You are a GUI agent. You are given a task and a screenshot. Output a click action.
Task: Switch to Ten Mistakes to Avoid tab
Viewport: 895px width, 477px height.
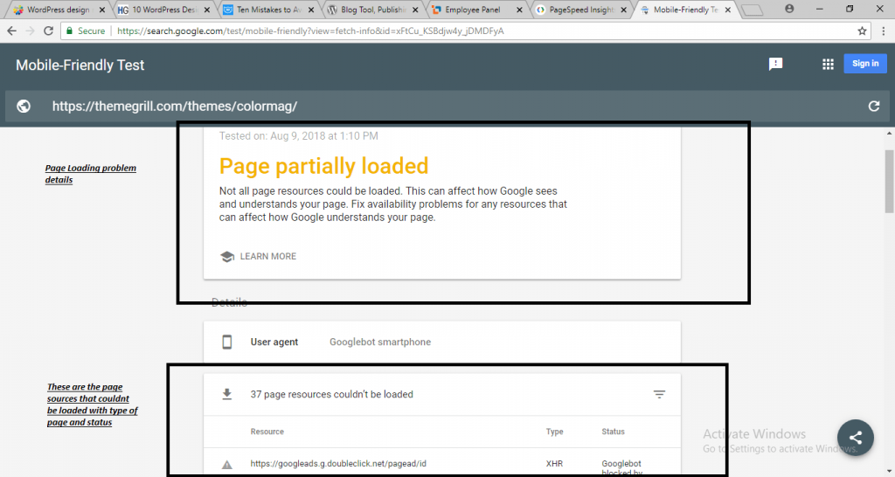[x=268, y=10]
